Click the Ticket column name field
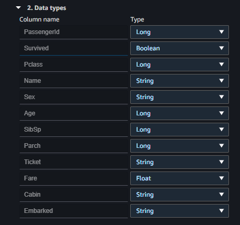Viewport: 240px width, 225px height. [74, 162]
